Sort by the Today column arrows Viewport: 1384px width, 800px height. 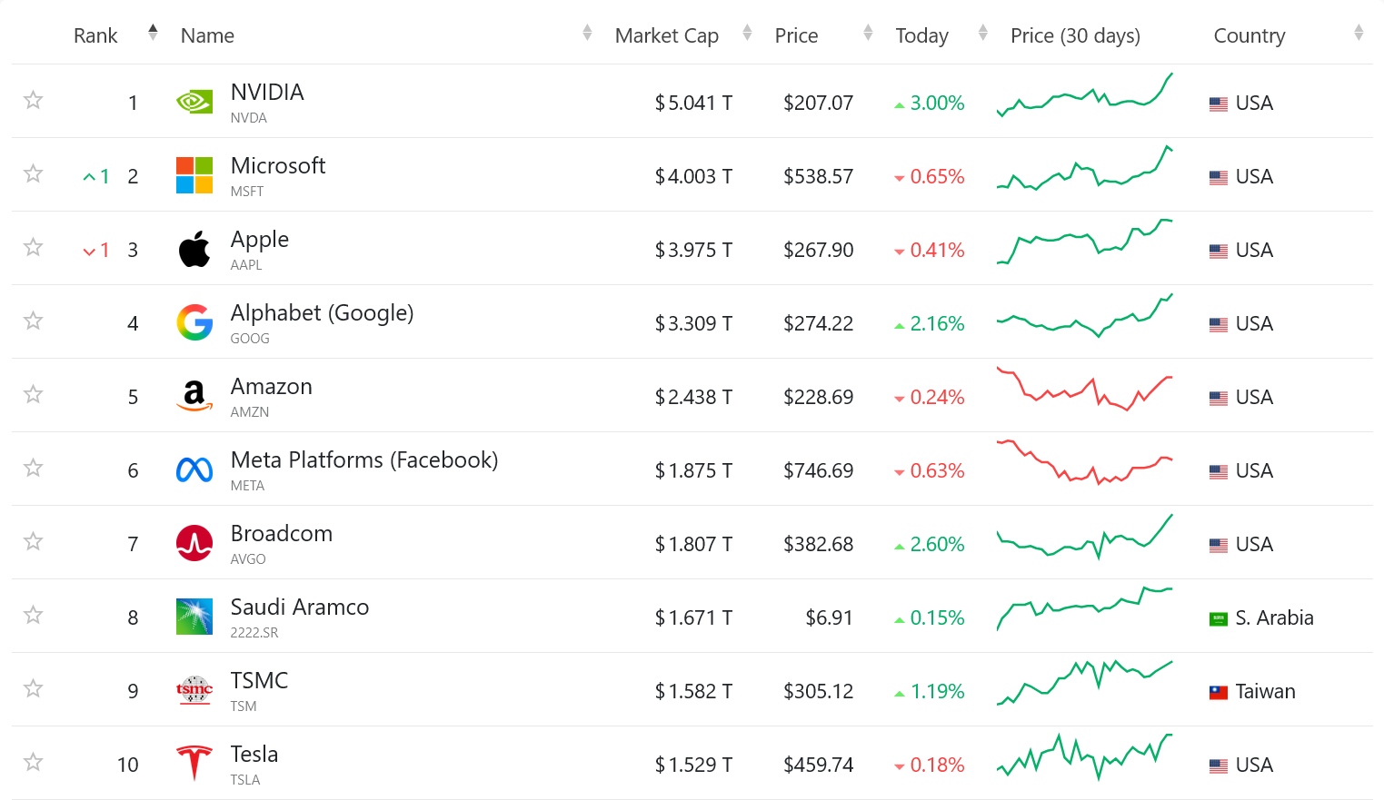pos(982,34)
